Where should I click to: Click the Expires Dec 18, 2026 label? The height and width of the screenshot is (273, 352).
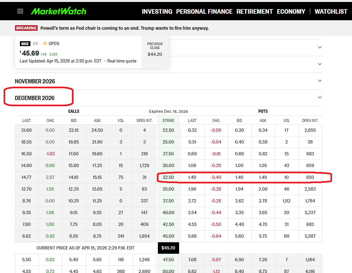click(168, 111)
